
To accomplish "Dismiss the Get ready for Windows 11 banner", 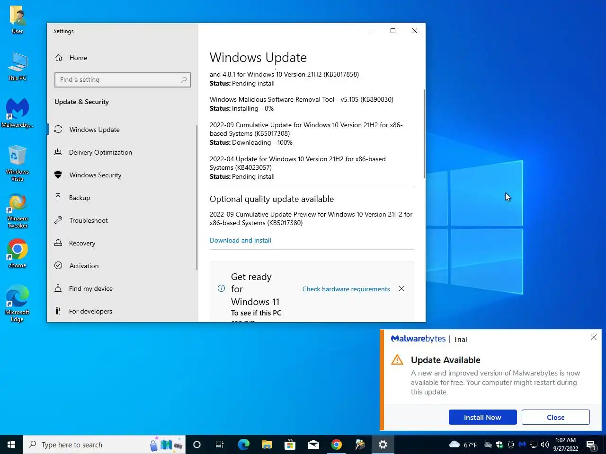I will tap(401, 288).
